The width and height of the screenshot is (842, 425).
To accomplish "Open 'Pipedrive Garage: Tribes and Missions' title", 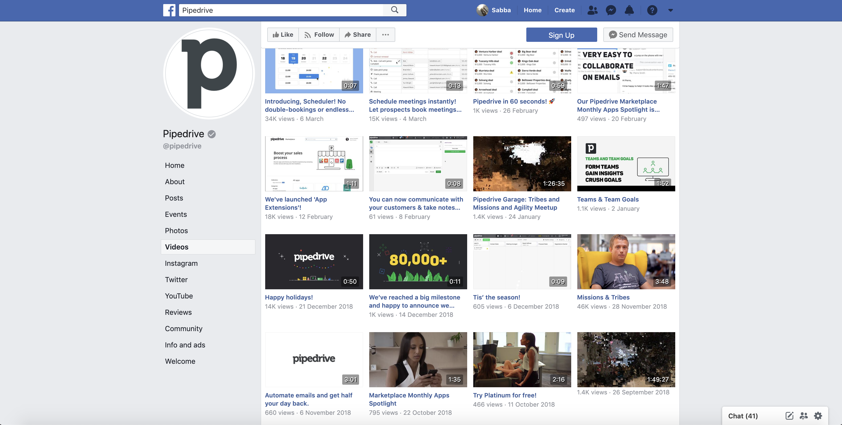I will [516, 203].
